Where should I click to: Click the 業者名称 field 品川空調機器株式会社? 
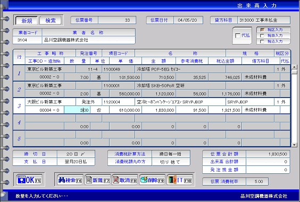89,40
